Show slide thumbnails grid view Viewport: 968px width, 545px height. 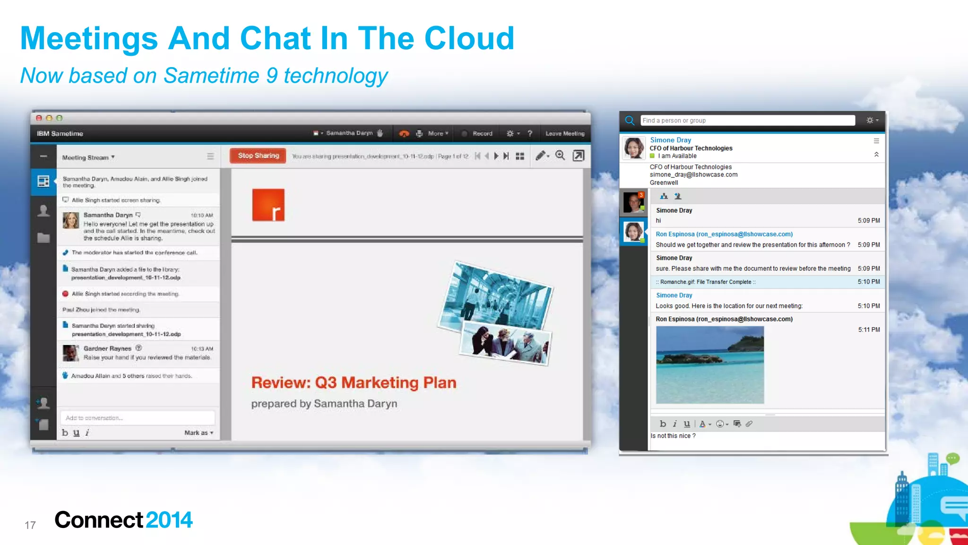[x=520, y=156]
